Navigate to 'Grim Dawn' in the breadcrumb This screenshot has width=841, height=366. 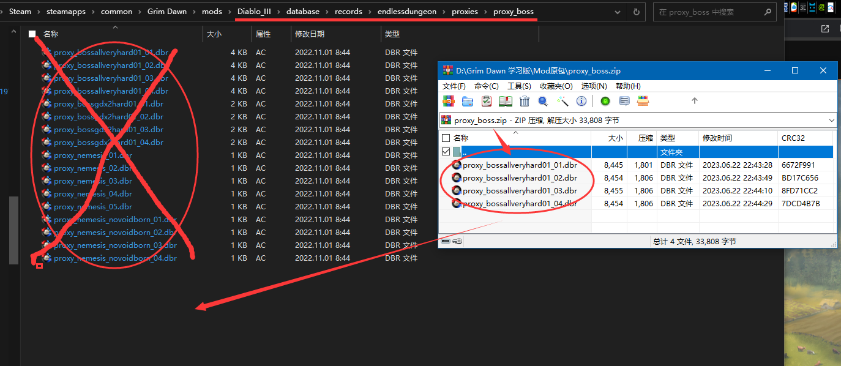[x=167, y=12]
